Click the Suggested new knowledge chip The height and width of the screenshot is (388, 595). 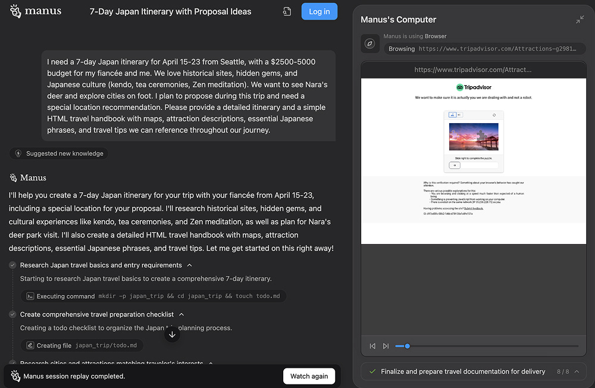click(59, 154)
